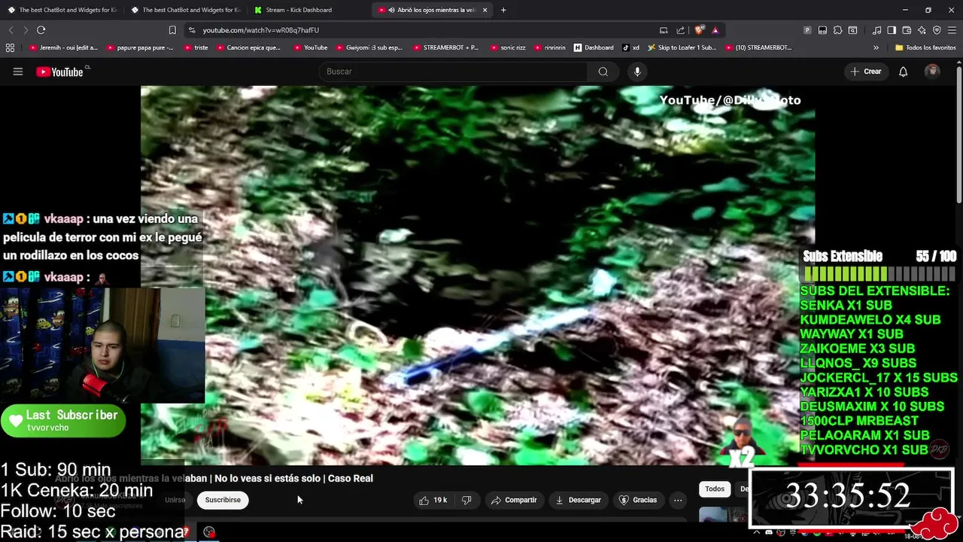Screen dimensions: 963x542
Task: Open the Brave main menu (three lines)
Action: tap(952, 30)
